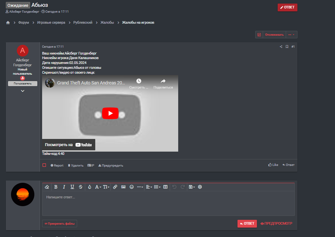
Task: Toggle bold formatting
Action: pos(56,187)
